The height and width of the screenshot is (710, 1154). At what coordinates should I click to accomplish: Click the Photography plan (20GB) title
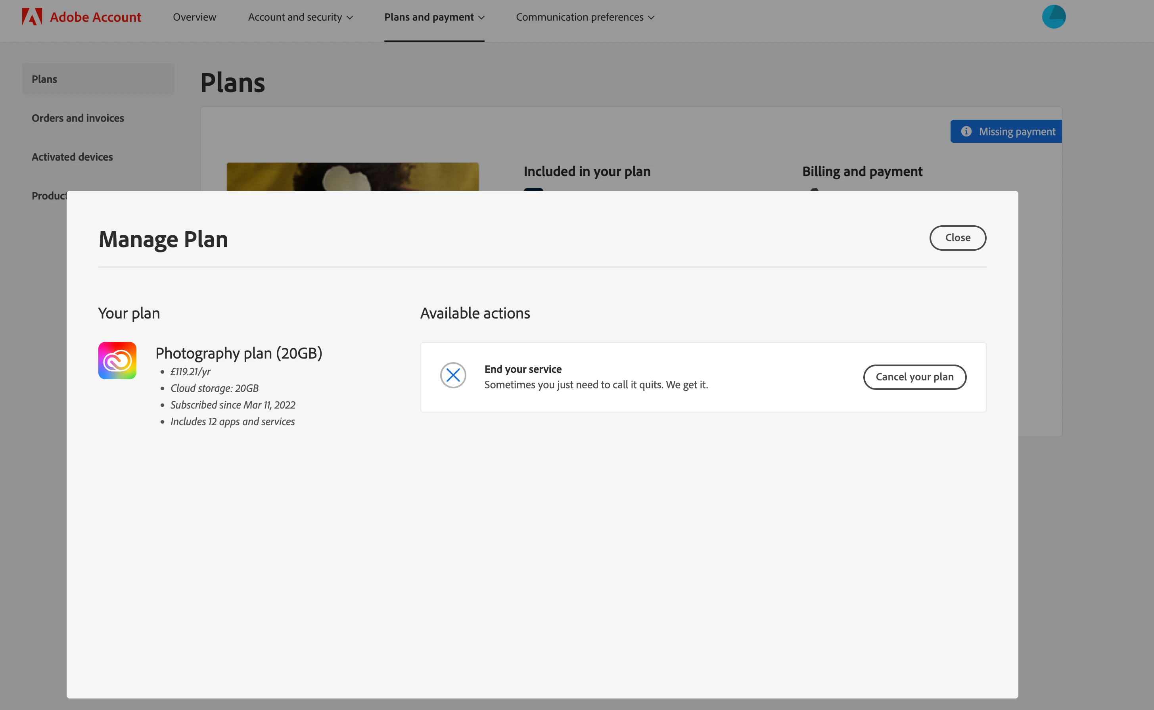pos(238,353)
